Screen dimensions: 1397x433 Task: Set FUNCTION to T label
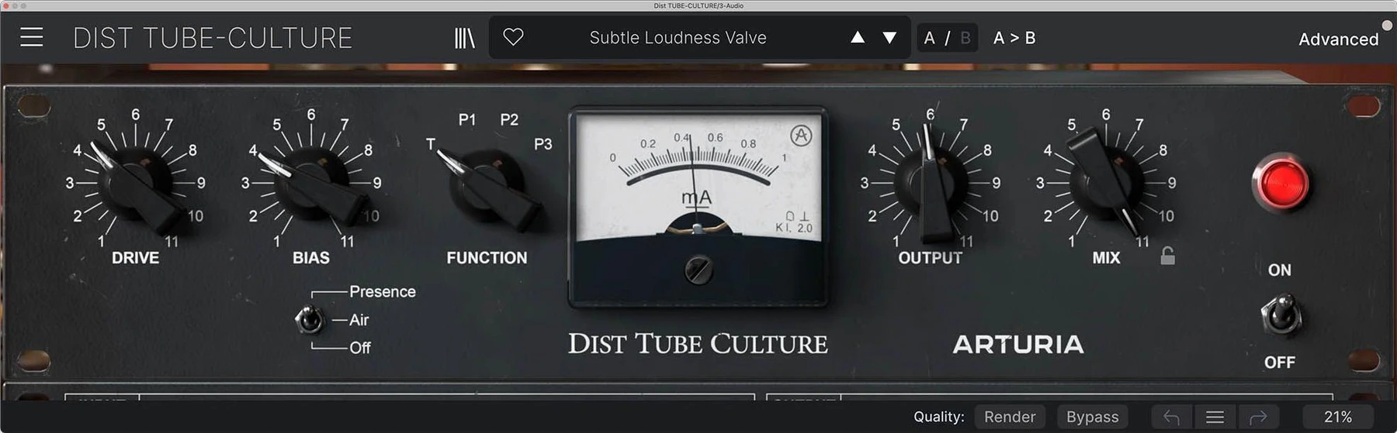coord(431,144)
